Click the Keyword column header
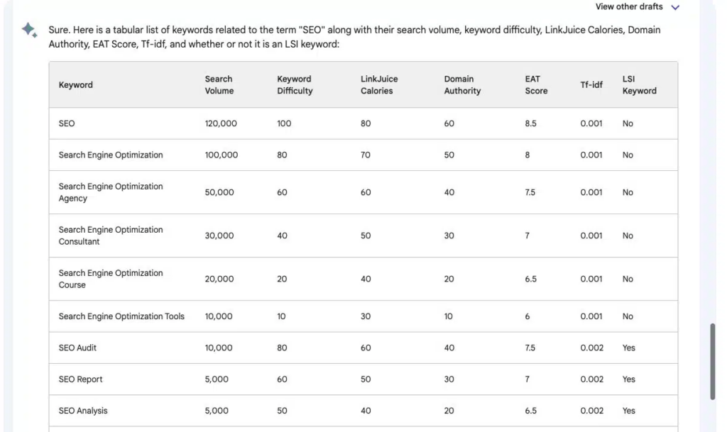727x432 pixels. 76,85
